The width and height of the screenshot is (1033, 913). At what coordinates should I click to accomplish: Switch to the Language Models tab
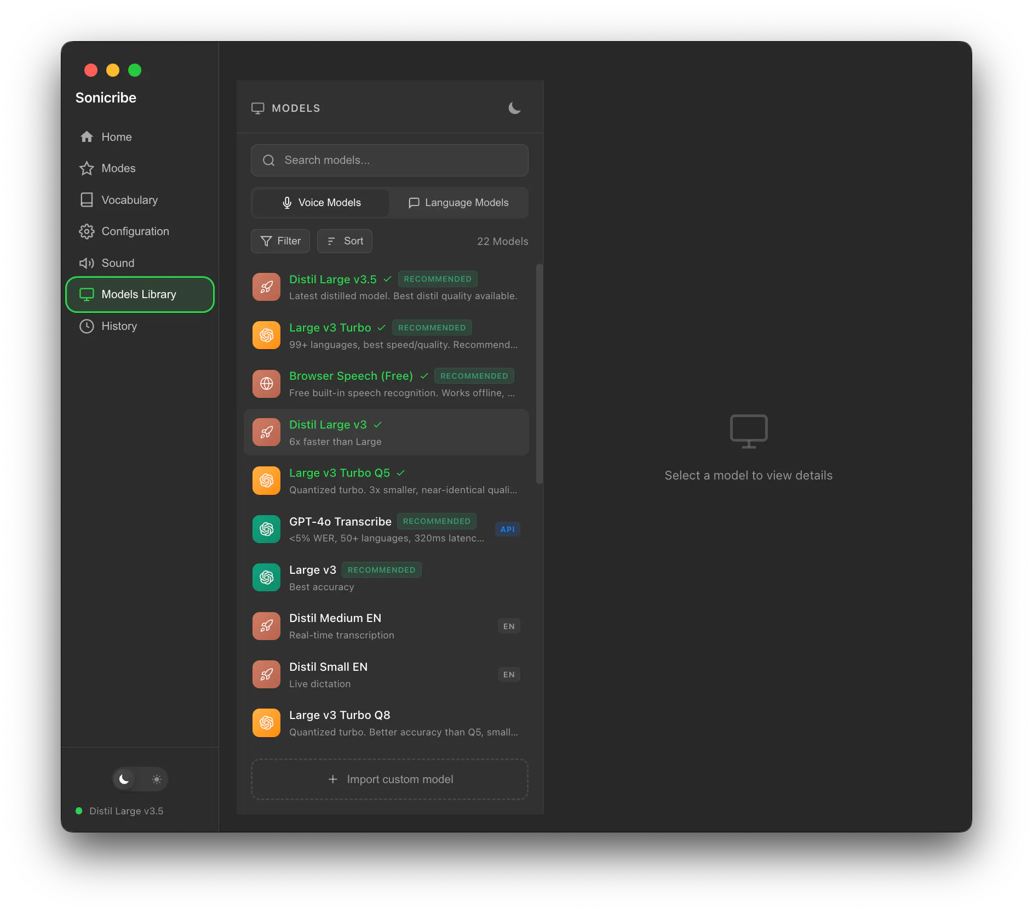pyautogui.click(x=458, y=203)
